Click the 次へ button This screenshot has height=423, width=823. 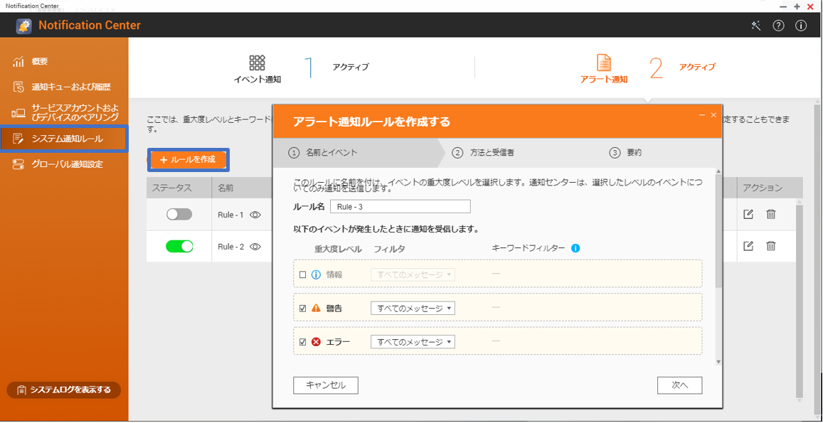(679, 385)
